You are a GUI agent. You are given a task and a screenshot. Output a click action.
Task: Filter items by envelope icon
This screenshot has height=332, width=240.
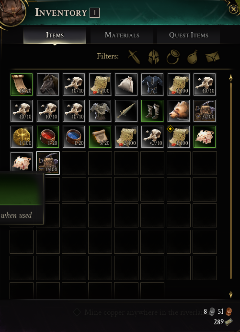tap(213, 57)
